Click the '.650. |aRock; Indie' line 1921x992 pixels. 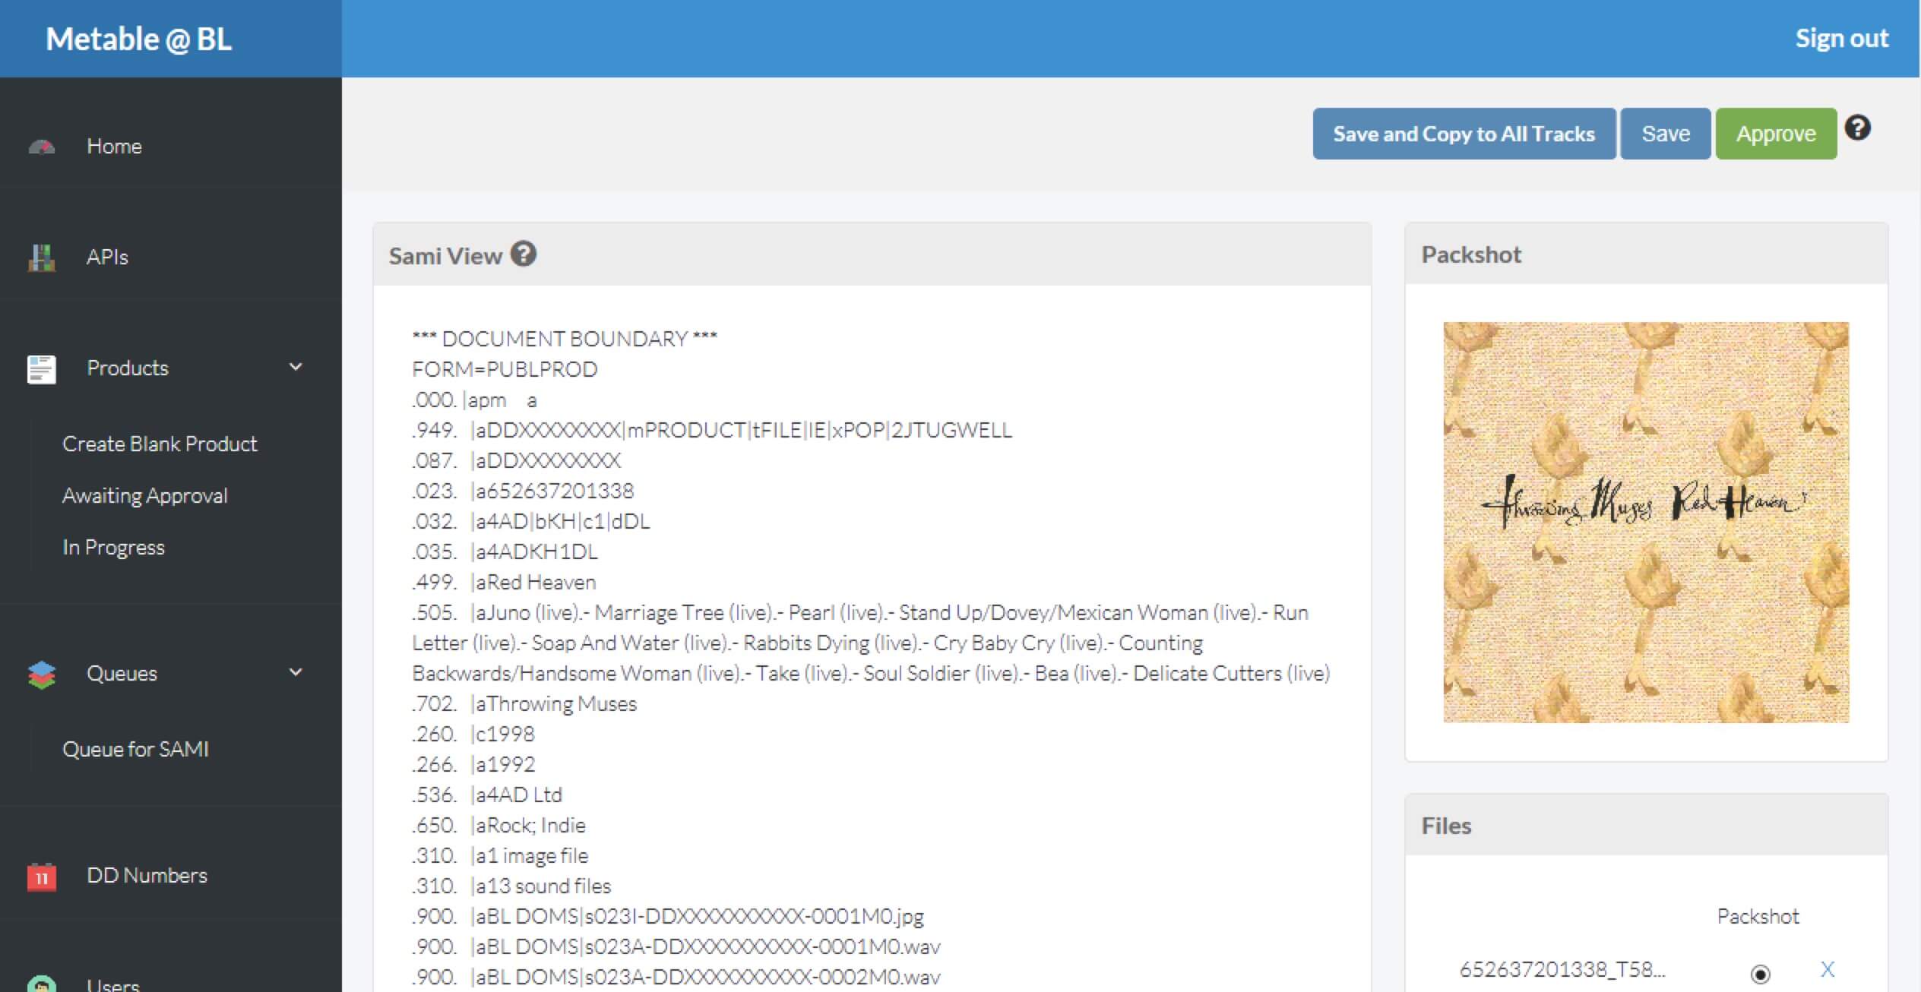click(498, 825)
